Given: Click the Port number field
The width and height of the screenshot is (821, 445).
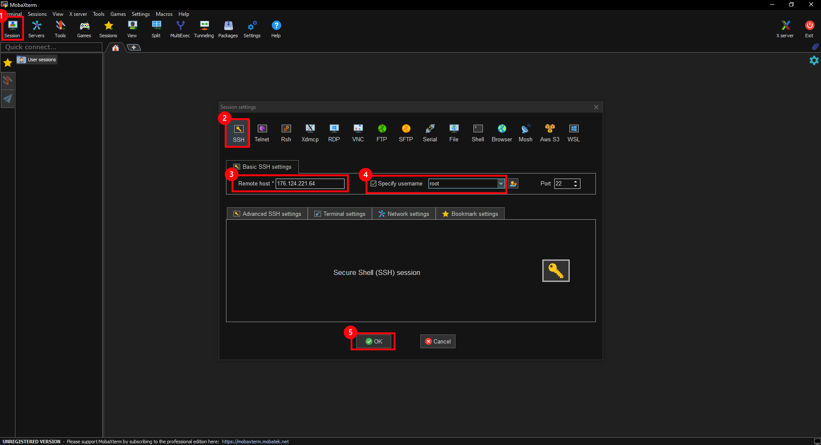Looking at the screenshot, I should [563, 184].
